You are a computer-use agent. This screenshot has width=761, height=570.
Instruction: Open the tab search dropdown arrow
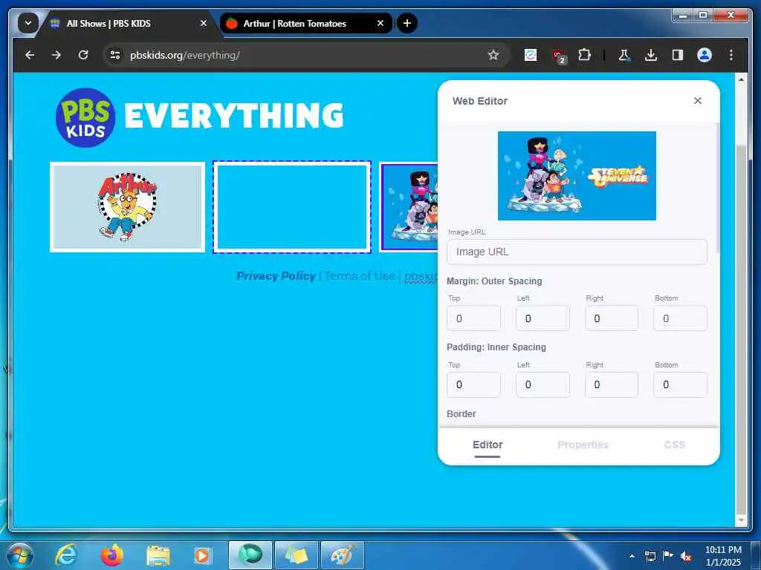click(x=27, y=23)
